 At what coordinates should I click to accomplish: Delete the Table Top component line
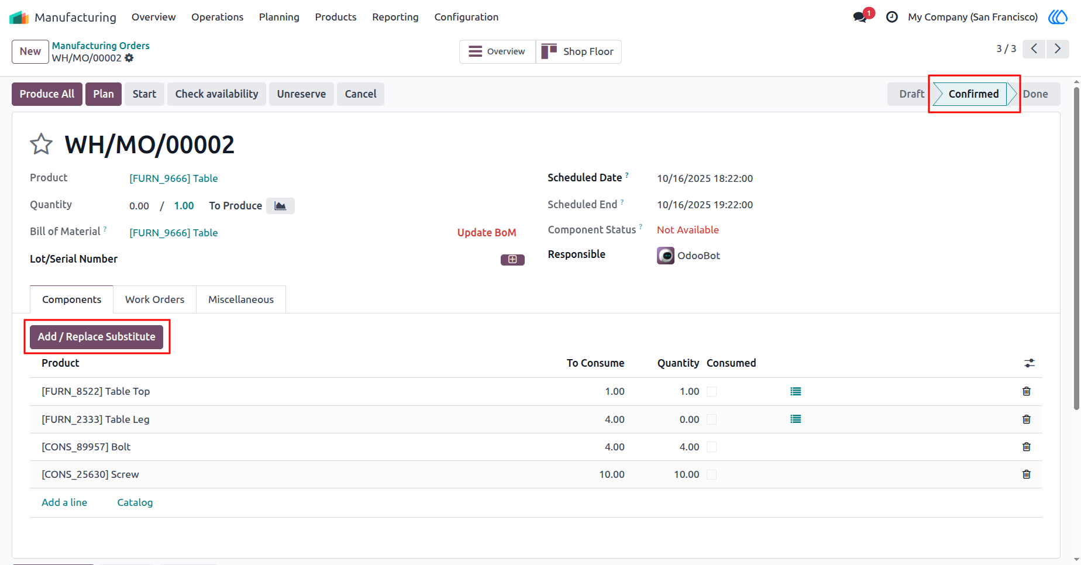coord(1026,391)
